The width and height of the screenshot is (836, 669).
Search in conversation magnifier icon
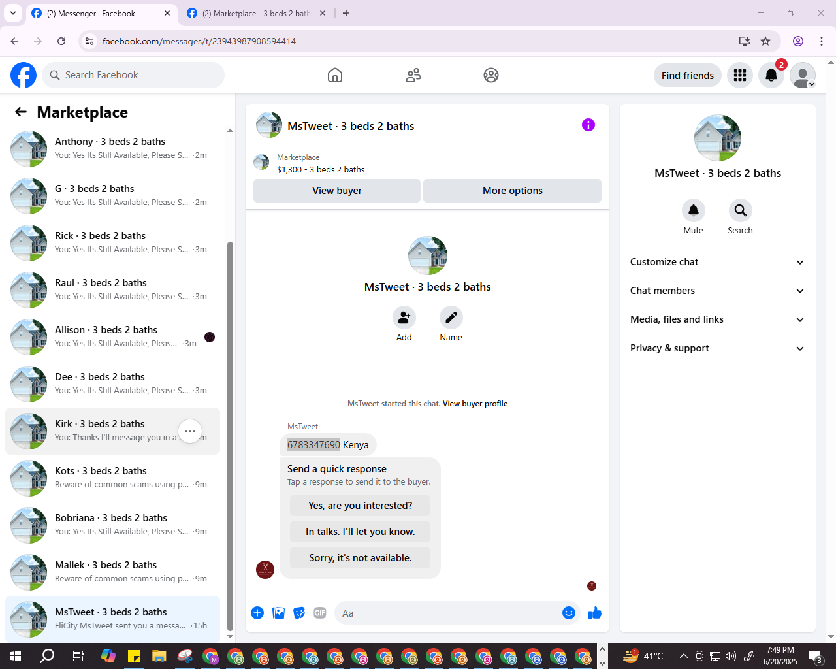click(741, 210)
